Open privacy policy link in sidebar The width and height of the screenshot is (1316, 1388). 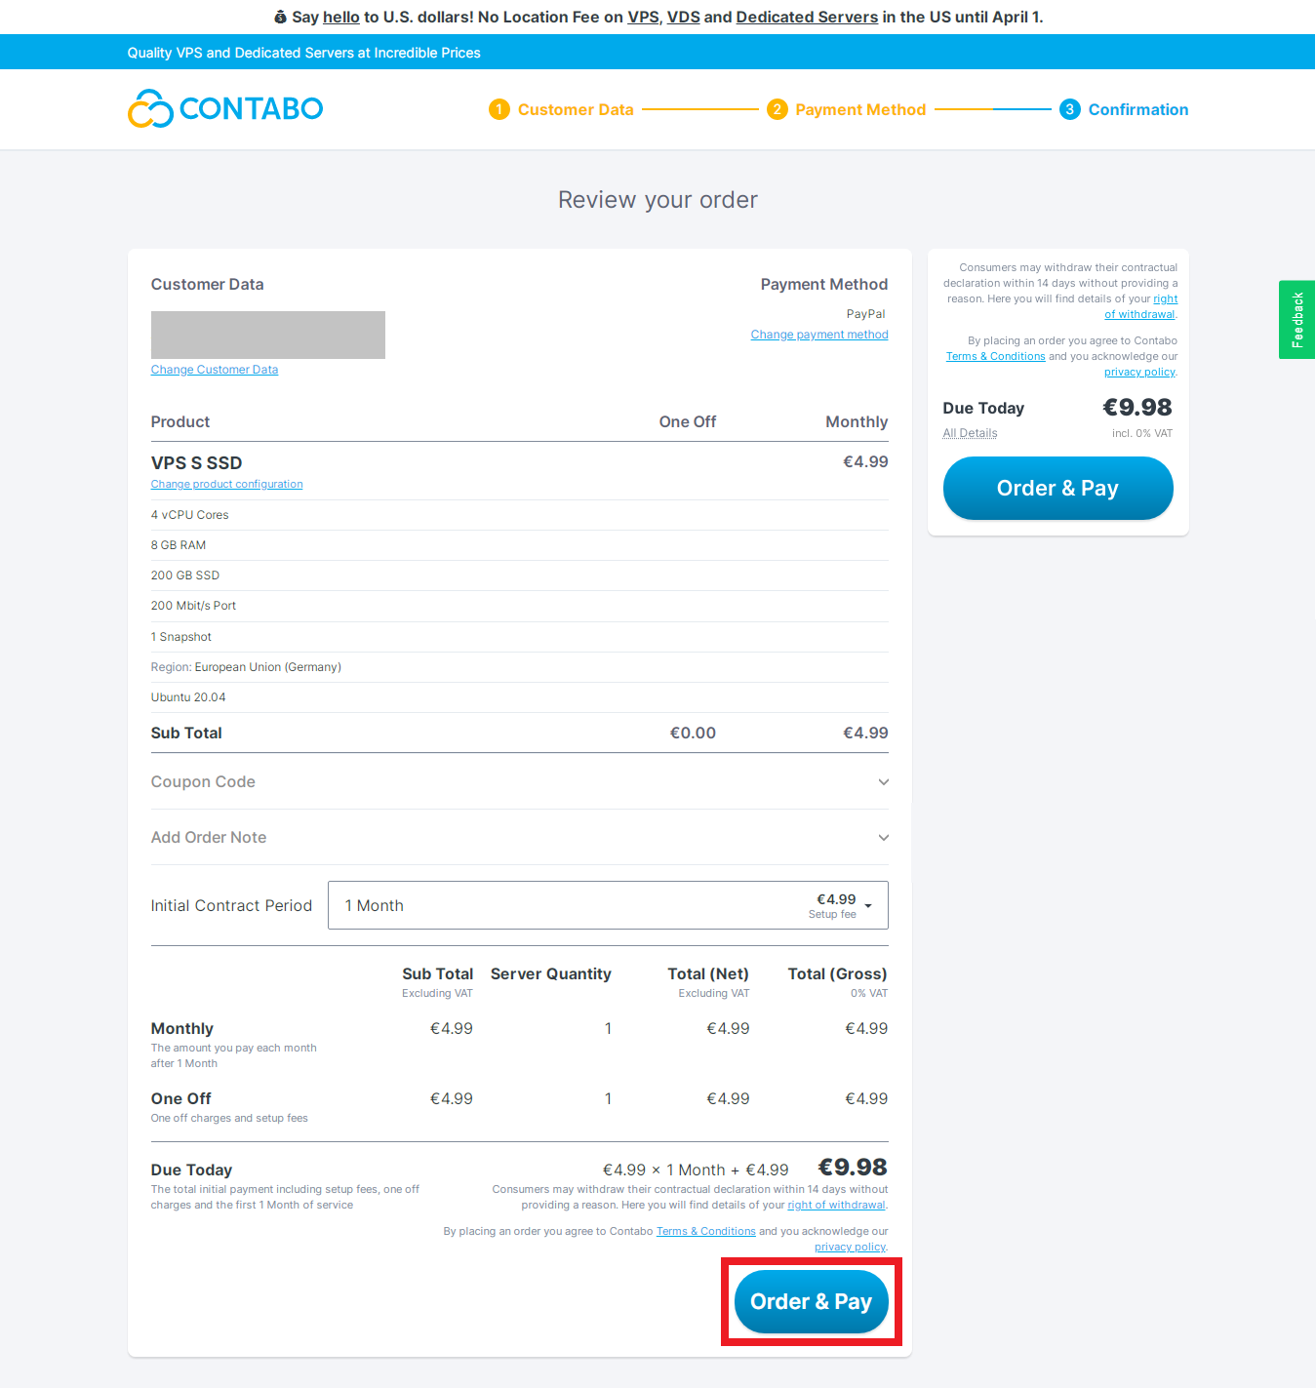[x=1139, y=372]
